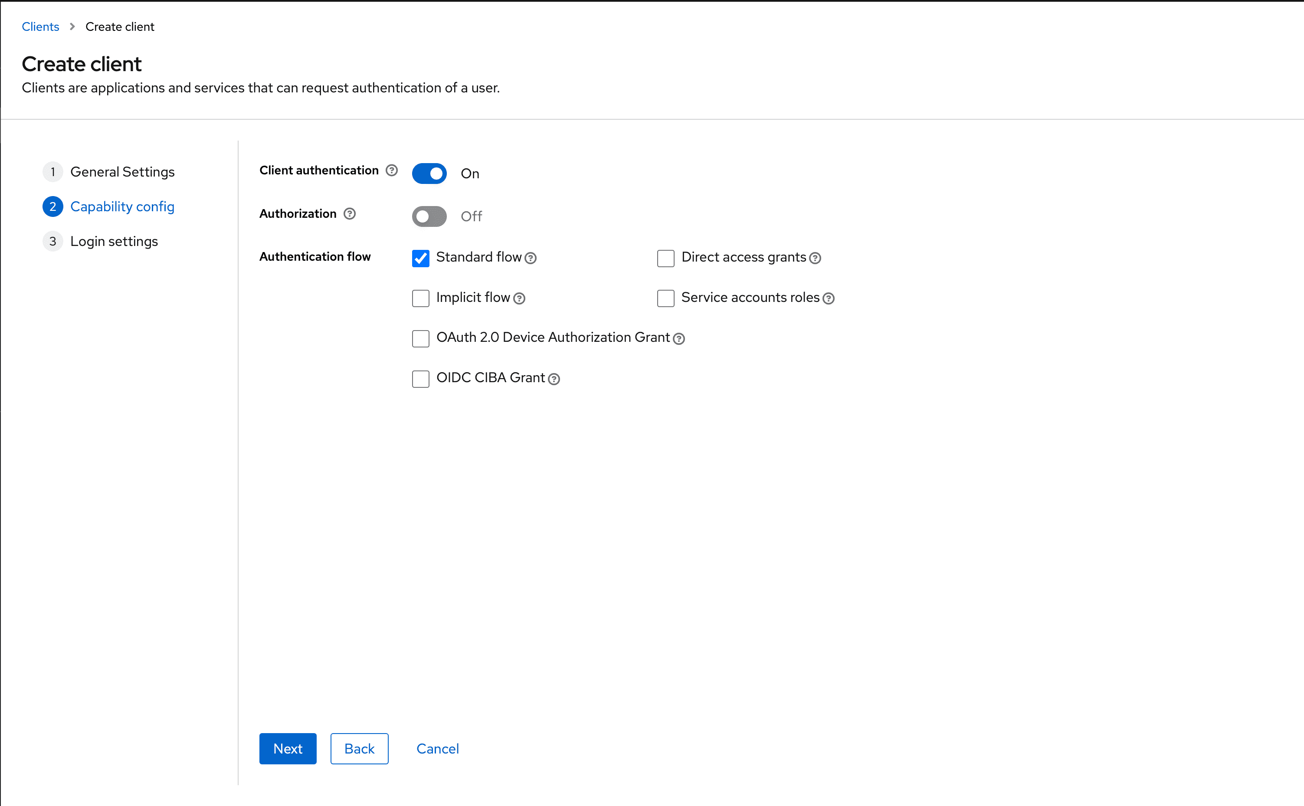Open help for Authorization setting
Screen dimensions: 1304x806
click(350, 213)
